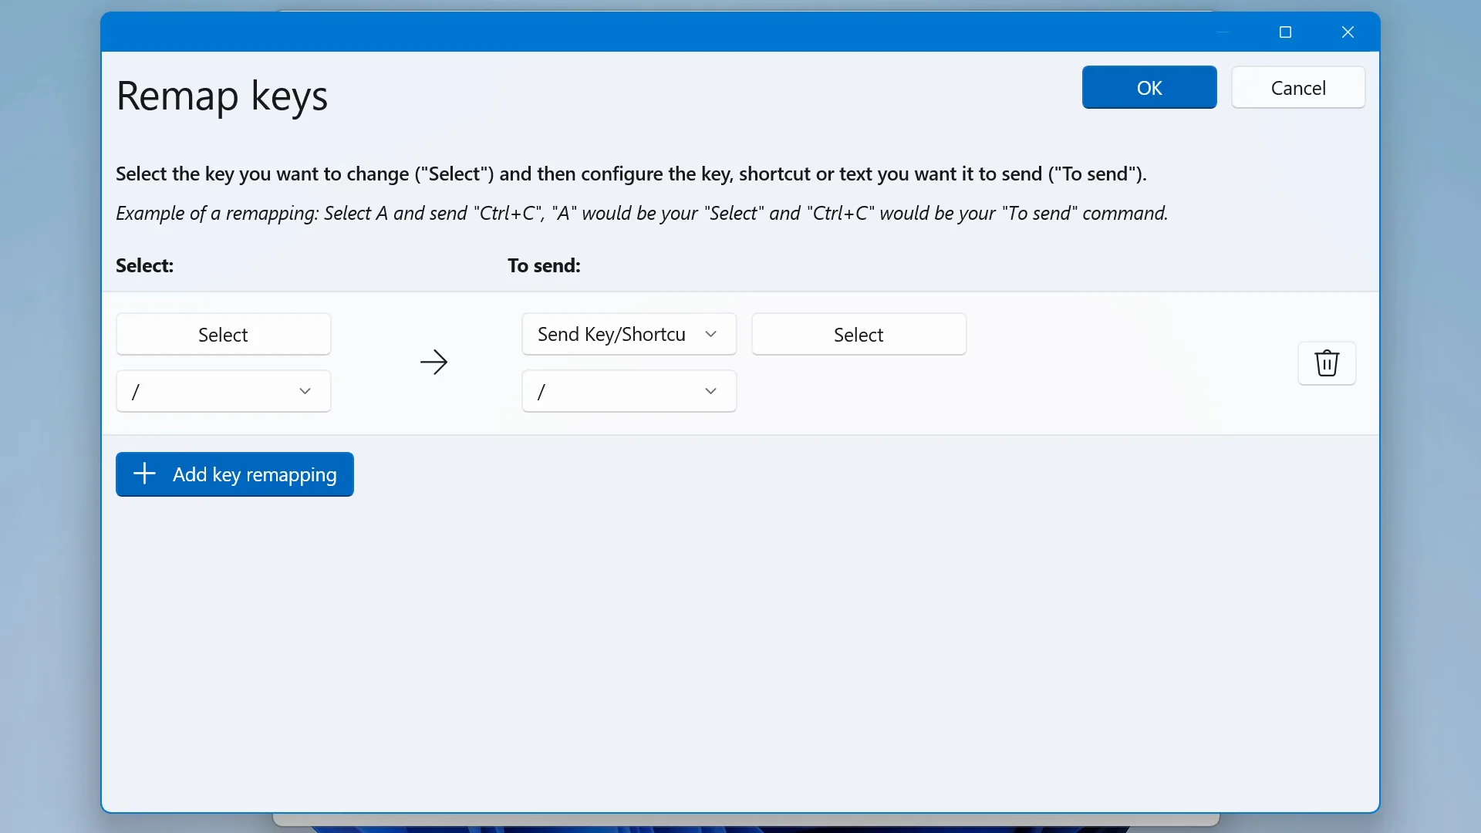Click the 'To send:' column label
1481x833 pixels.
coord(544,265)
